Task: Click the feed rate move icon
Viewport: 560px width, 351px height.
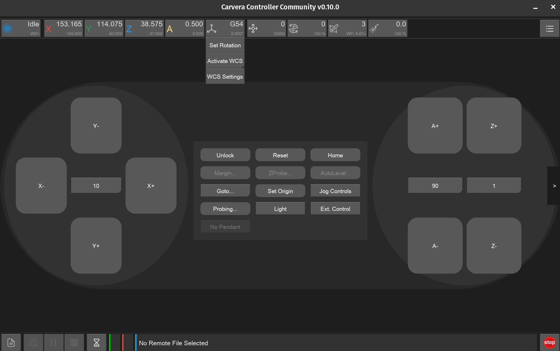Action: coord(253,28)
